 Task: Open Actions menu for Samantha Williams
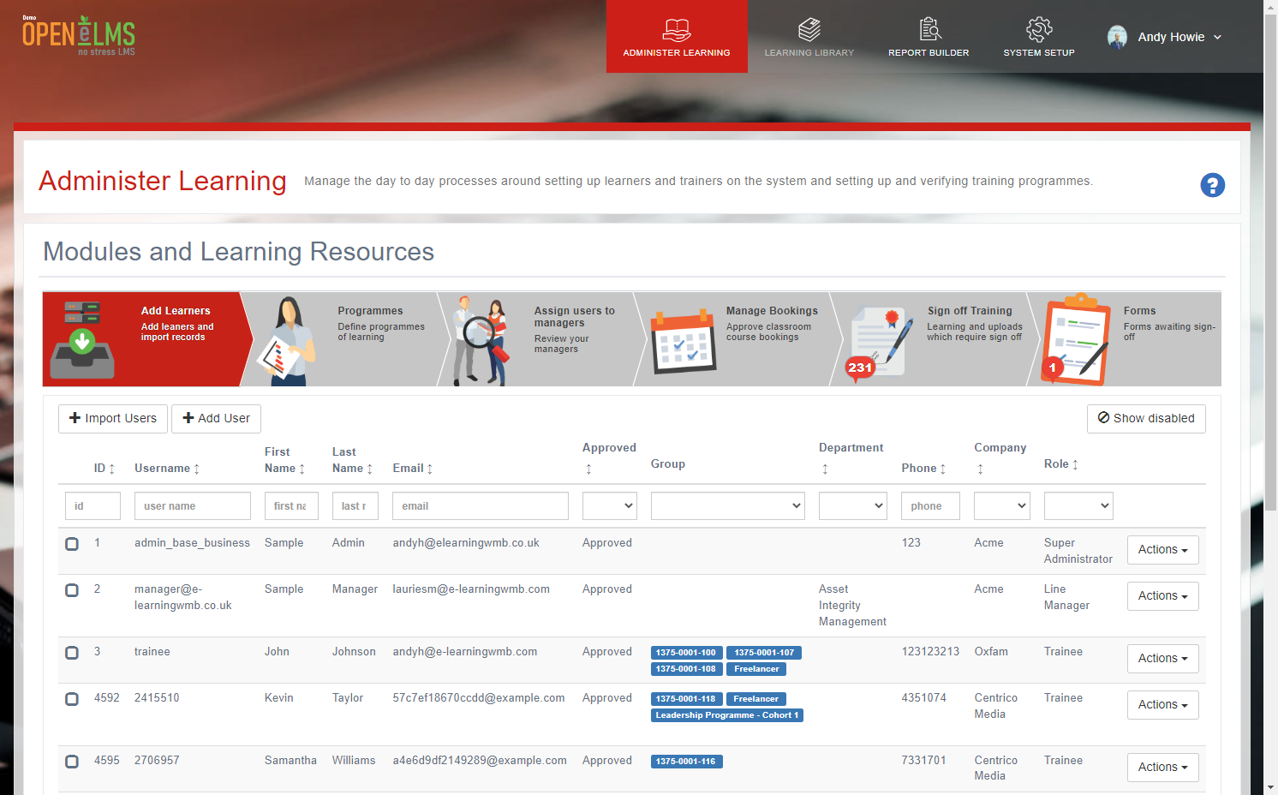[x=1162, y=768]
